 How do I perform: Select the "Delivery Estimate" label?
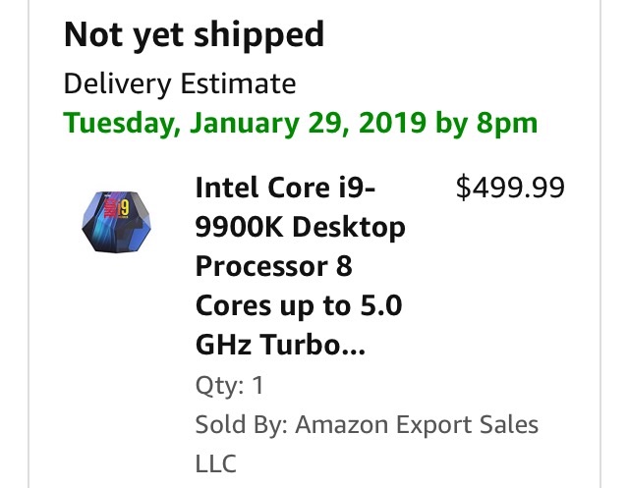[180, 84]
